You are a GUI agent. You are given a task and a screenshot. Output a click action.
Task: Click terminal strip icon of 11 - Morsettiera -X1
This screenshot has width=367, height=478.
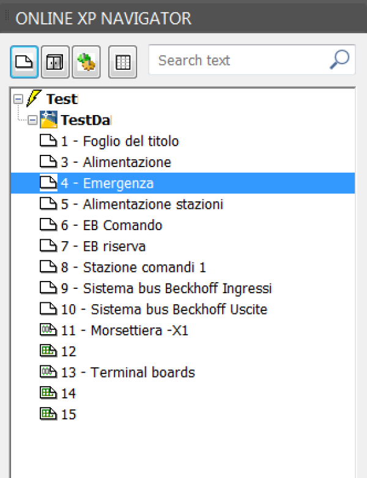click(48, 330)
